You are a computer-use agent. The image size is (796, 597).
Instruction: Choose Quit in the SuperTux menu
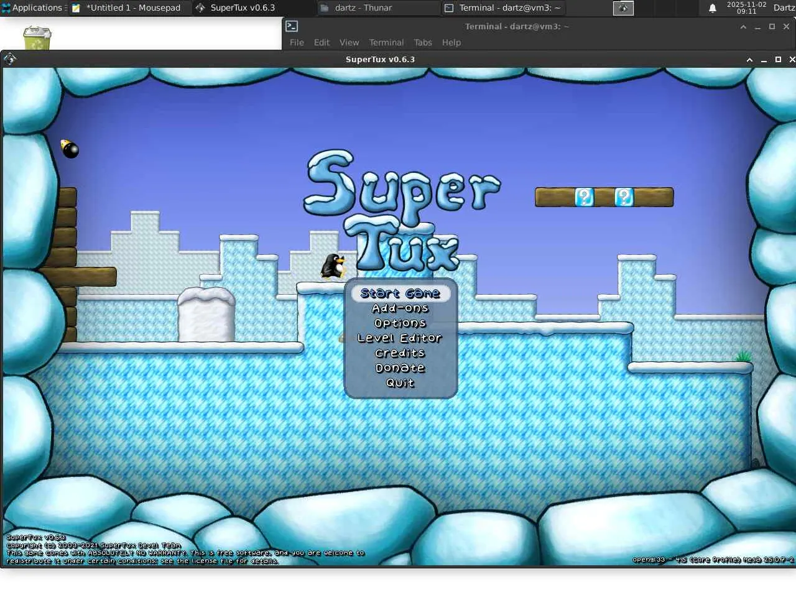click(400, 383)
